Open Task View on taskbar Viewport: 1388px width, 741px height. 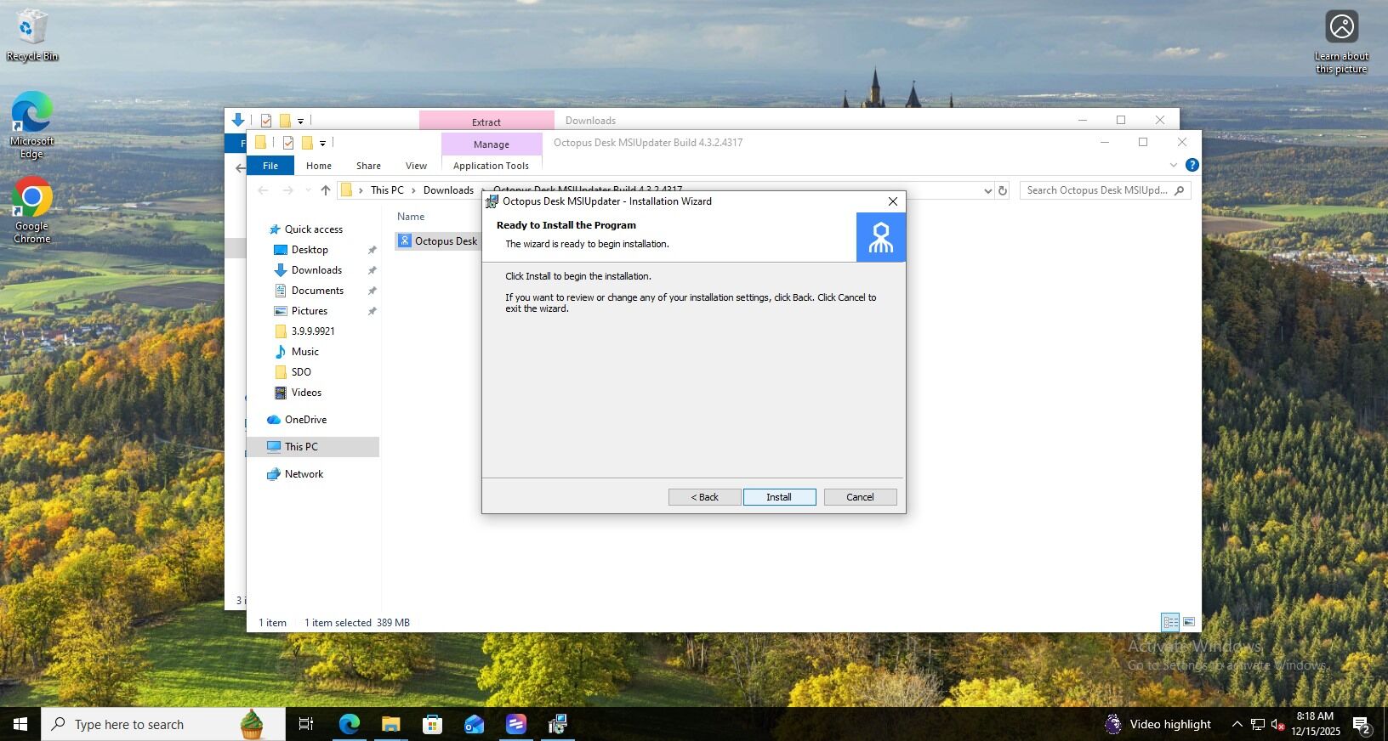click(x=306, y=724)
